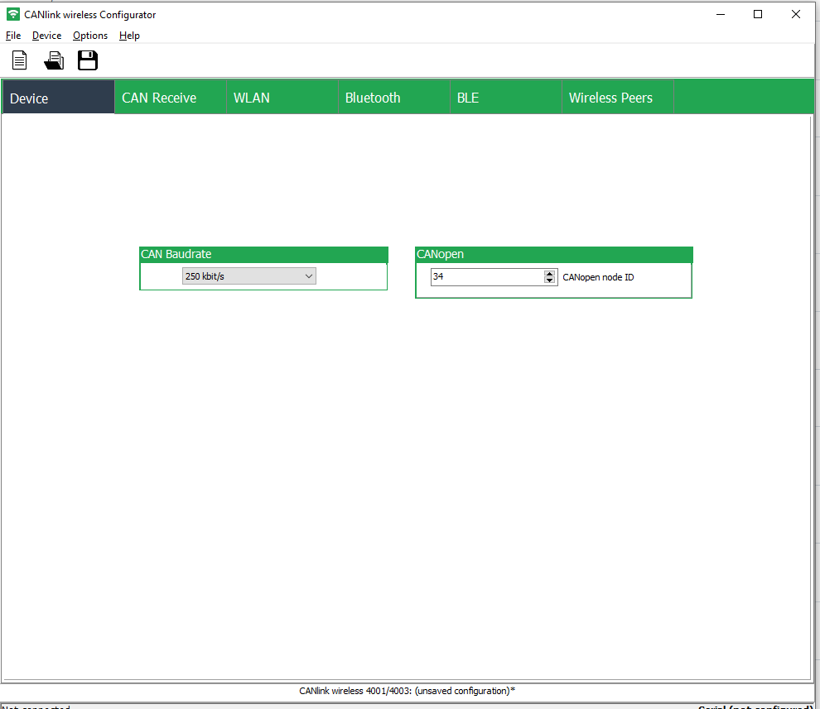The image size is (820, 709).
Task: Create a new configuration using the document icon
Action: point(19,60)
